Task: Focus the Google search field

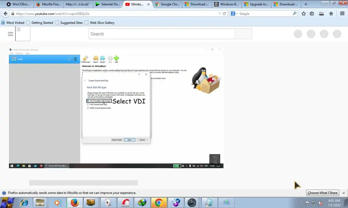Action: [x=265, y=14]
